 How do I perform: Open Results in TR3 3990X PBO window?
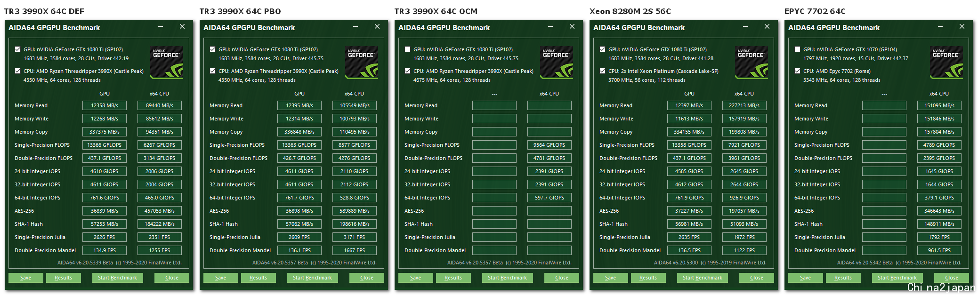pyautogui.click(x=259, y=278)
